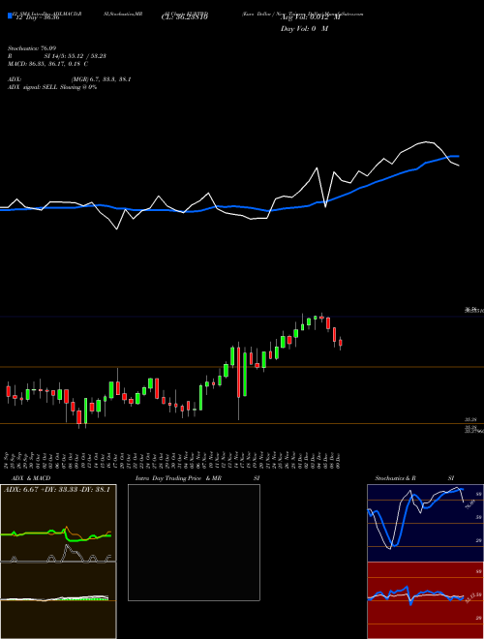
Task: Click the Day Vol 0 M label
Action: [x=304, y=29]
